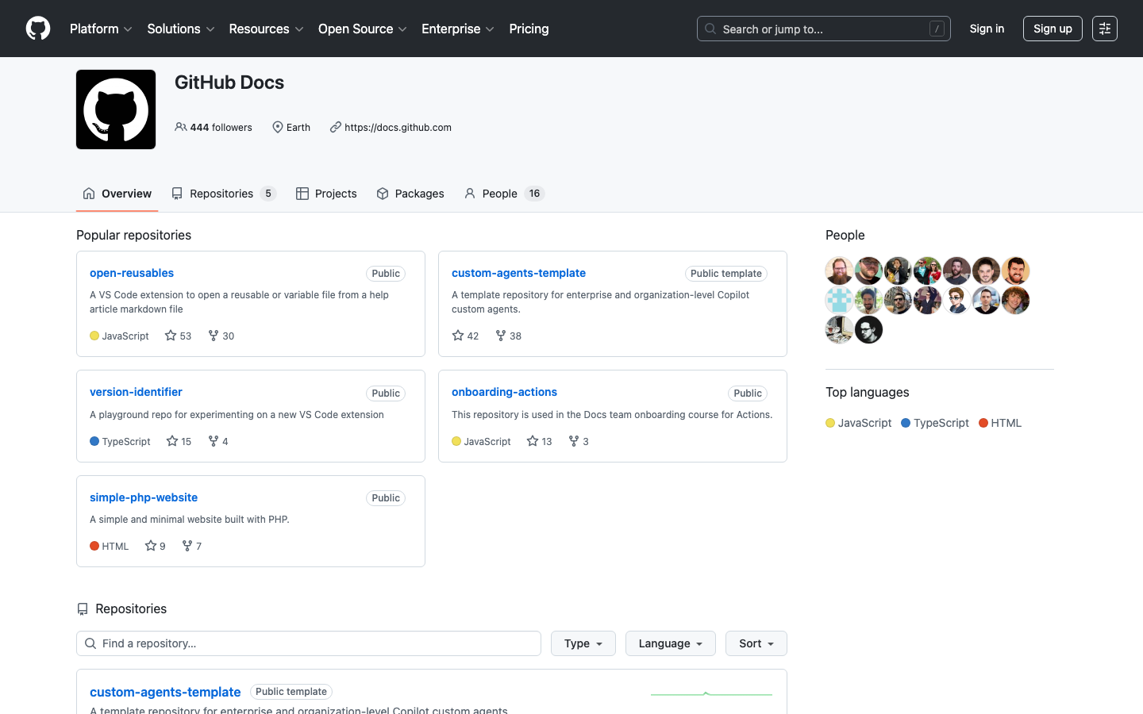Image resolution: width=1143 pixels, height=714 pixels.
Task: Click the search magnifier icon in header
Action: coord(710,29)
